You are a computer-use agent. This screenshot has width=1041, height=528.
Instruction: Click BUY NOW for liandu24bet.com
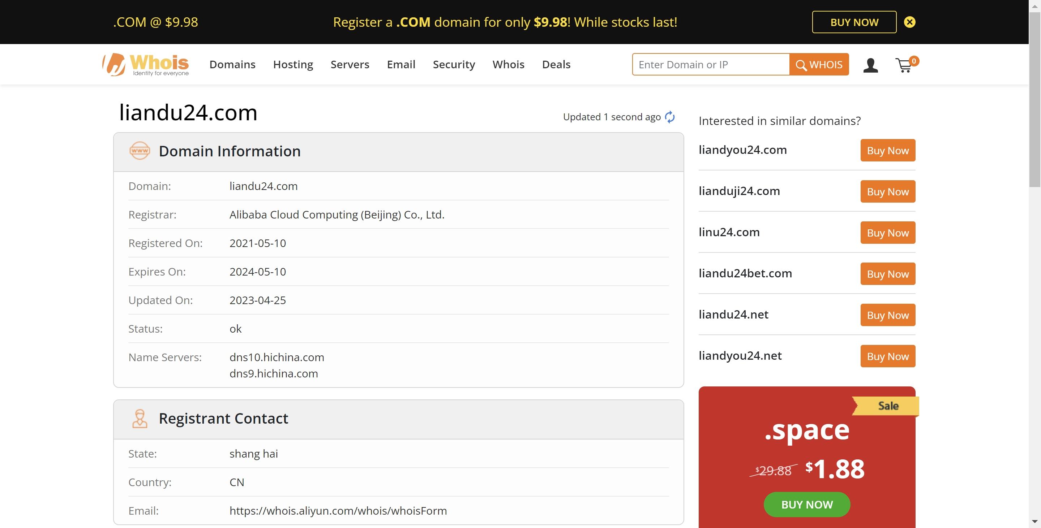coord(887,273)
